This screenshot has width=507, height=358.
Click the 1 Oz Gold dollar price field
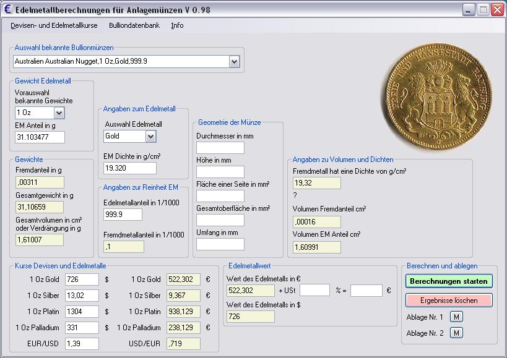(x=82, y=279)
